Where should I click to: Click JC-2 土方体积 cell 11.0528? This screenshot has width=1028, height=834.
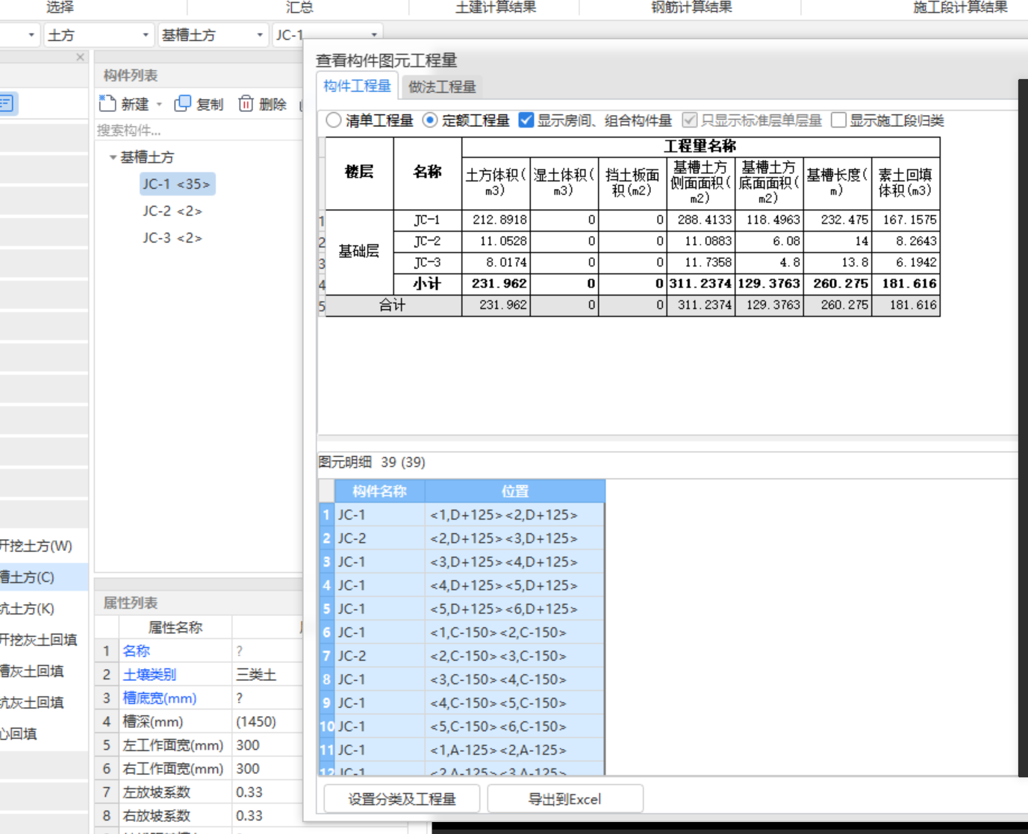coord(496,241)
